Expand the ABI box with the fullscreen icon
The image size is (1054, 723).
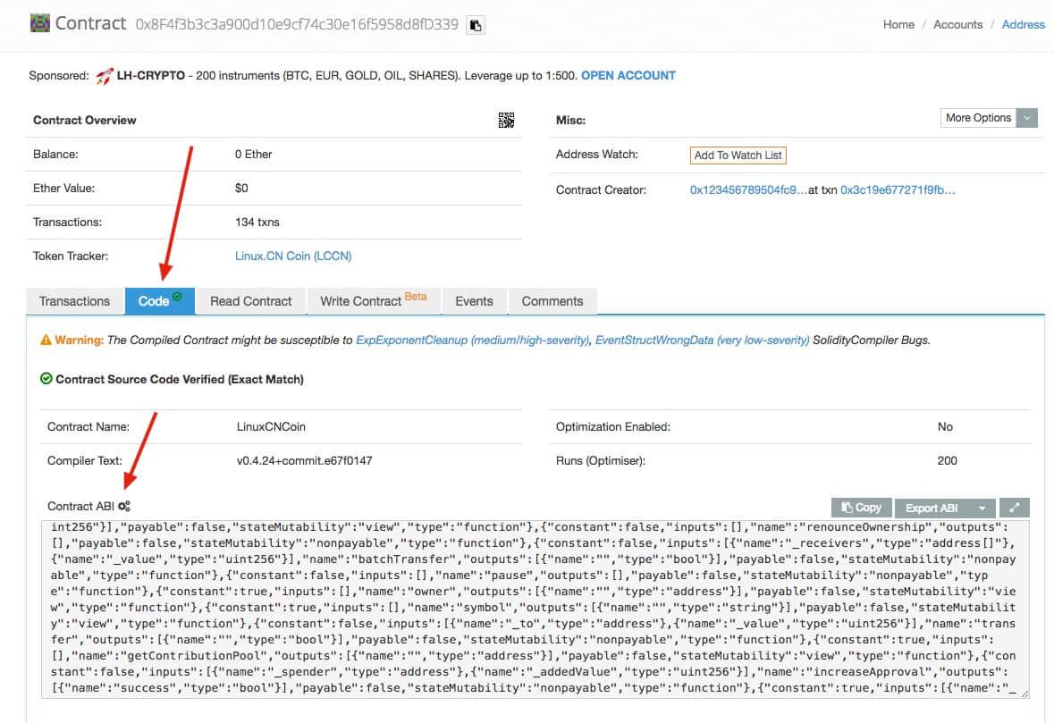pyautogui.click(x=1014, y=508)
